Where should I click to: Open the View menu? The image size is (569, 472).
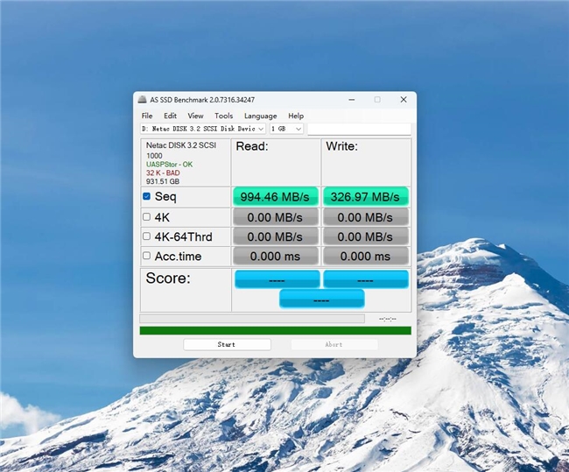(x=195, y=116)
